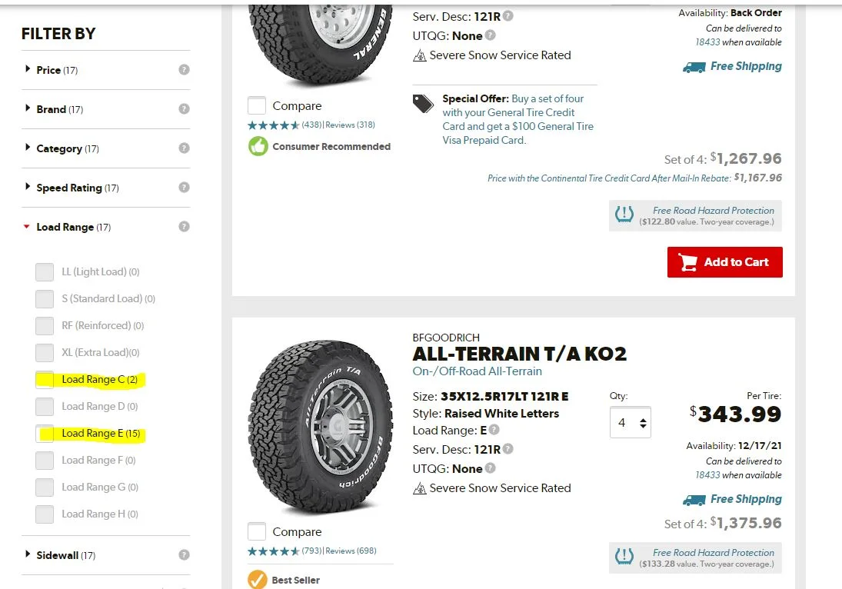This screenshot has height=589, width=842.
Task: Check Load Range D filter box
Action: click(45, 407)
